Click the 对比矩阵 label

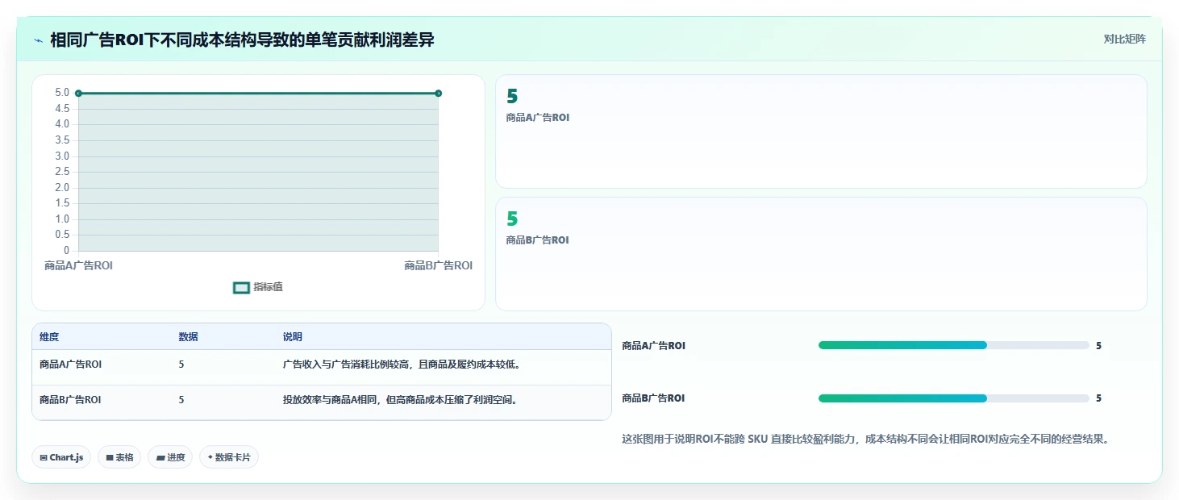click(1124, 39)
